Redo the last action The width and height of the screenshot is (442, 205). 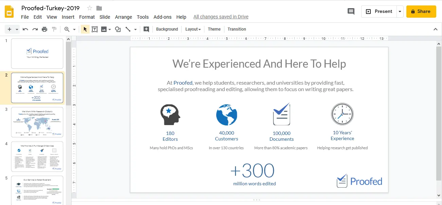click(x=35, y=29)
